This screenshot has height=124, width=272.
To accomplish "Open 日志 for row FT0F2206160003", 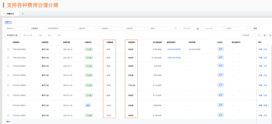I will tap(265, 49).
